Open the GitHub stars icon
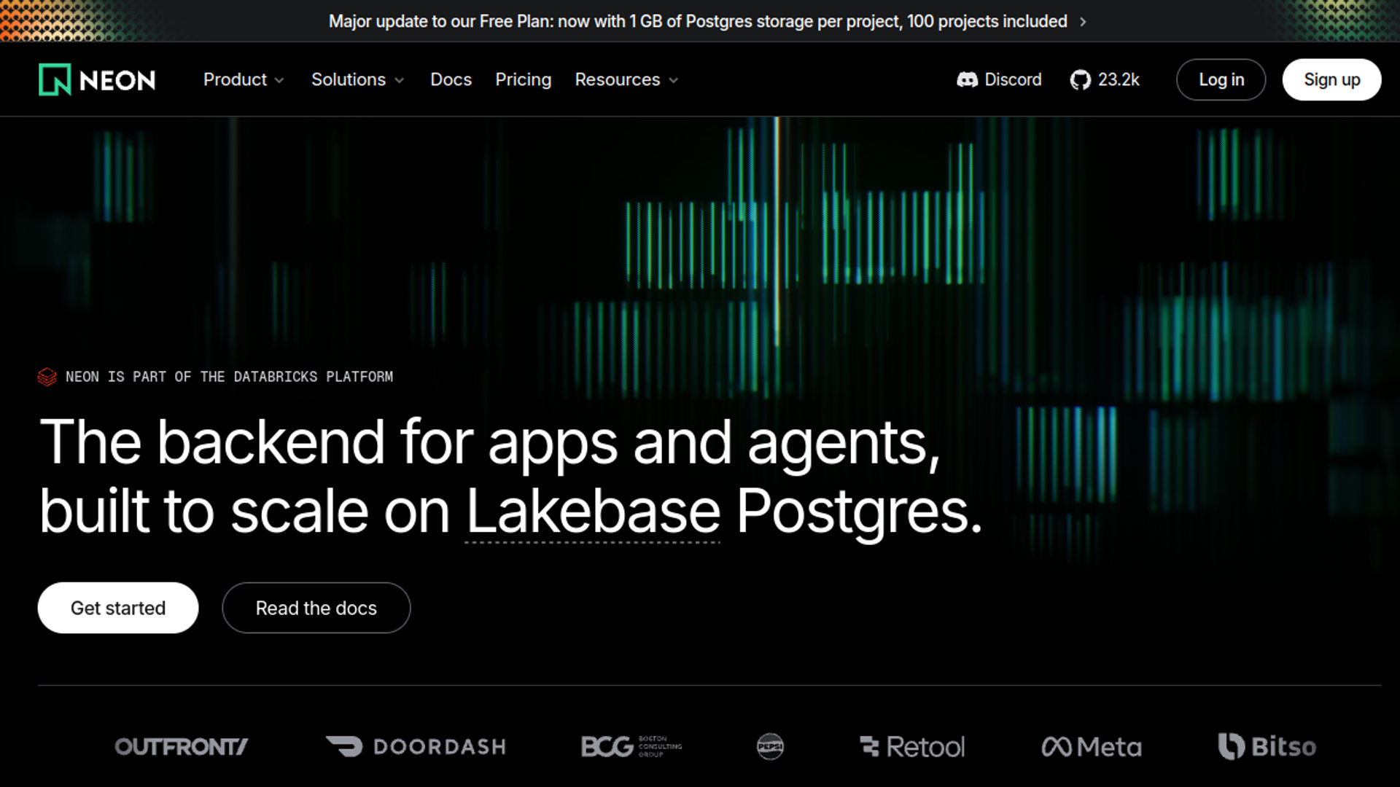 (x=1080, y=79)
